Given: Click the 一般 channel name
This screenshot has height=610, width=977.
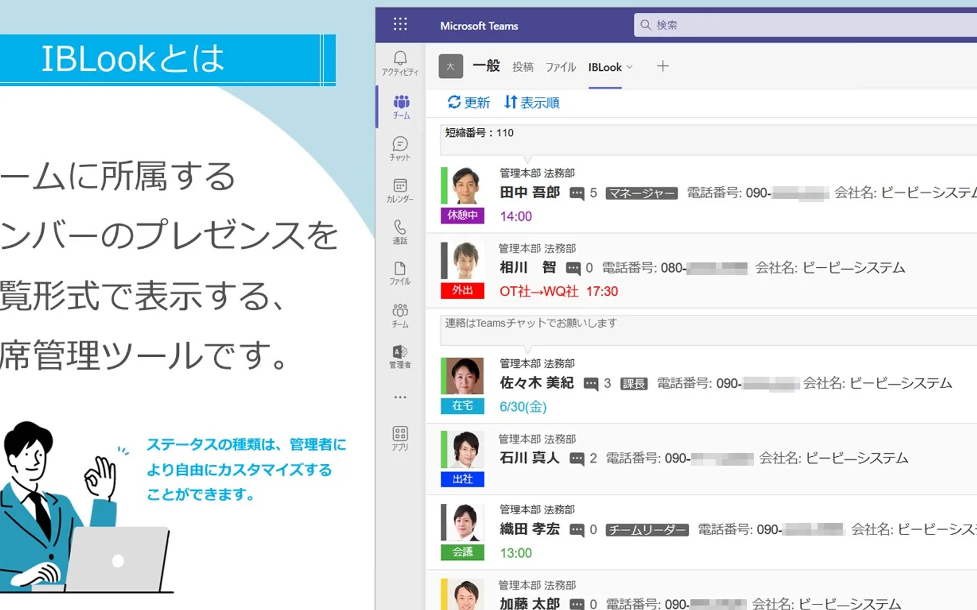Looking at the screenshot, I should click(486, 66).
